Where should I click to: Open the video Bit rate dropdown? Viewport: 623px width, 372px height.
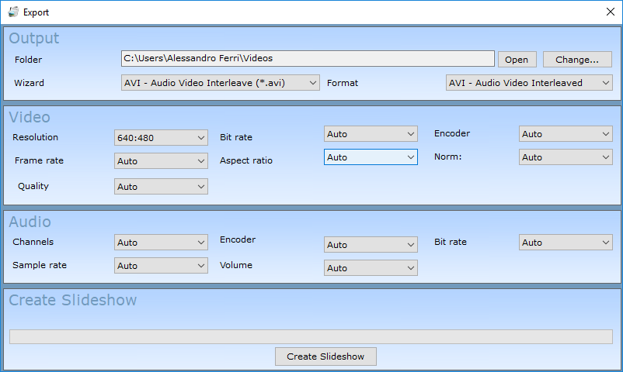(371, 134)
